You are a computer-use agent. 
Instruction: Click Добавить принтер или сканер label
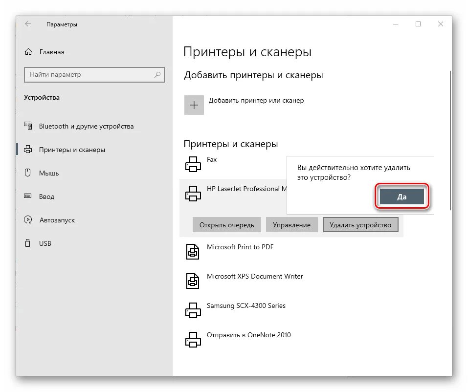pyautogui.click(x=256, y=101)
